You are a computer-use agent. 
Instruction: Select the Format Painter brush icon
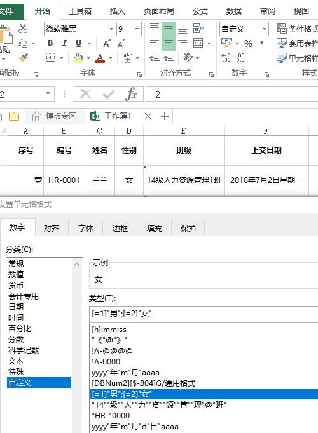click(x=24, y=58)
